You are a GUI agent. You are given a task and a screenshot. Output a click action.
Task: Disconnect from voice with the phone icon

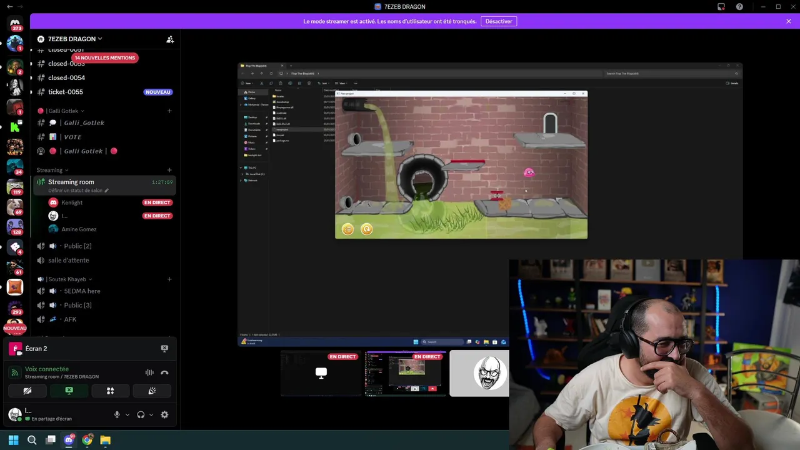164,372
